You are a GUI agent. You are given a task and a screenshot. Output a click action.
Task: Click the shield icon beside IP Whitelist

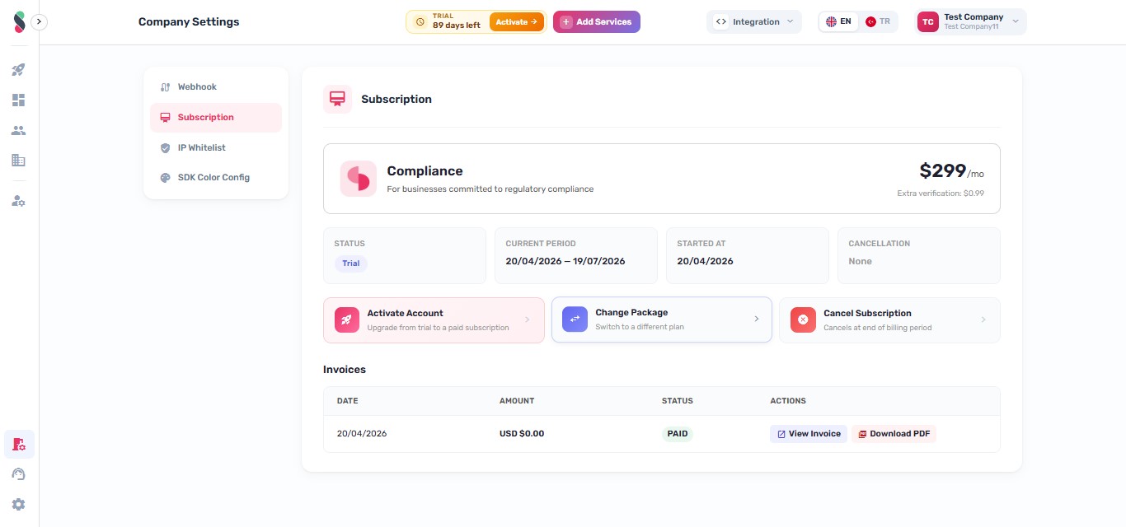(x=165, y=147)
